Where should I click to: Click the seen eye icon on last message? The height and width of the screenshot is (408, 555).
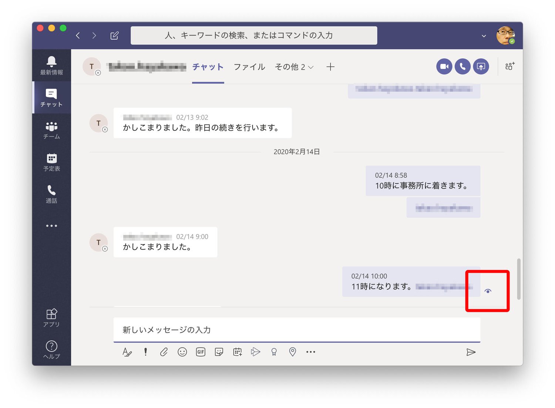click(x=488, y=291)
